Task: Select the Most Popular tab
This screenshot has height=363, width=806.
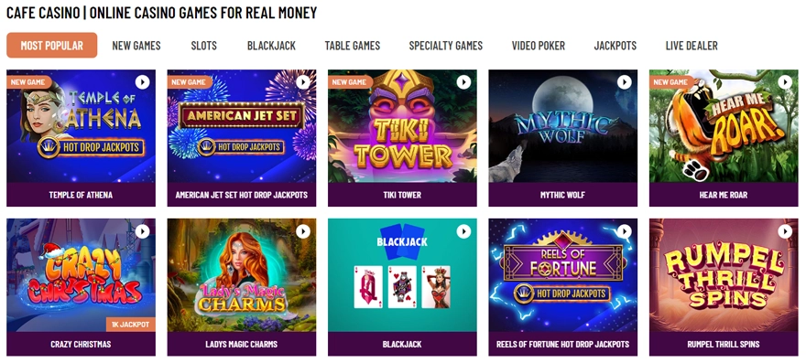Action: click(52, 45)
